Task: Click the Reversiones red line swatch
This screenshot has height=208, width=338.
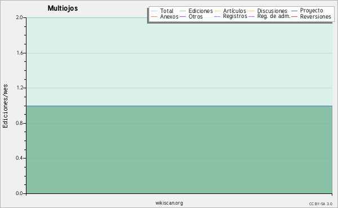Action: [x=294, y=16]
